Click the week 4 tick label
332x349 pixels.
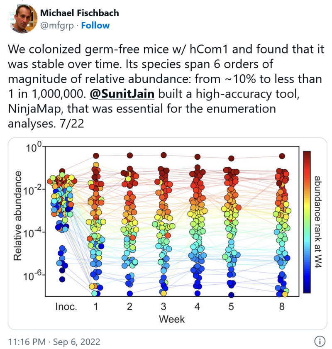point(197,307)
